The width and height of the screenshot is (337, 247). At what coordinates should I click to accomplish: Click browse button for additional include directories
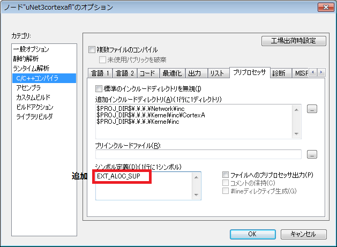click(312, 109)
